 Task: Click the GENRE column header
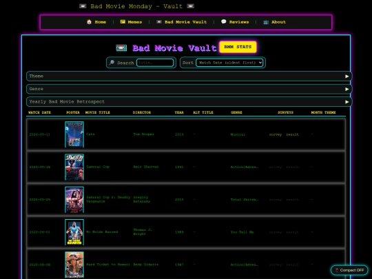pyautogui.click(x=236, y=112)
